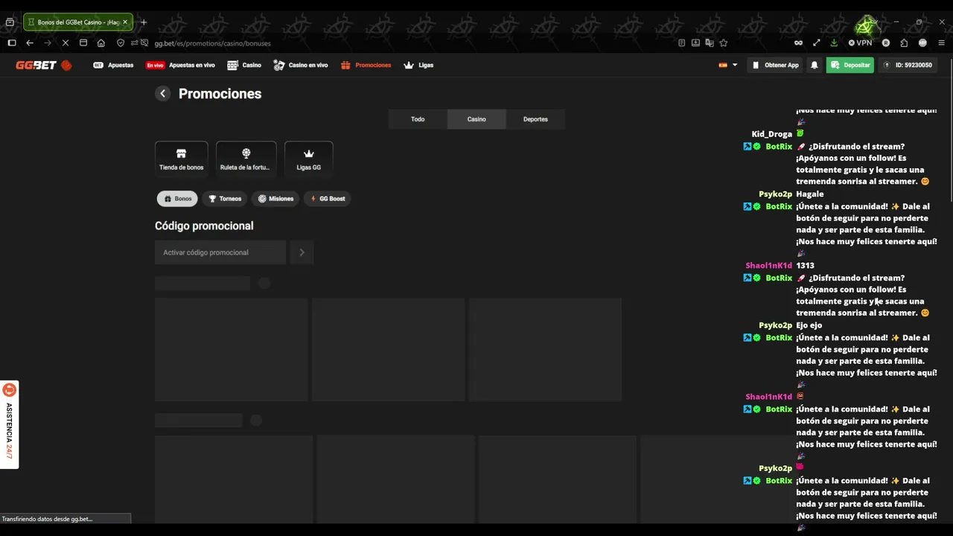Image resolution: width=953 pixels, height=536 pixels.
Task: Click the Kid_Droga username in chat
Action: [x=771, y=134]
